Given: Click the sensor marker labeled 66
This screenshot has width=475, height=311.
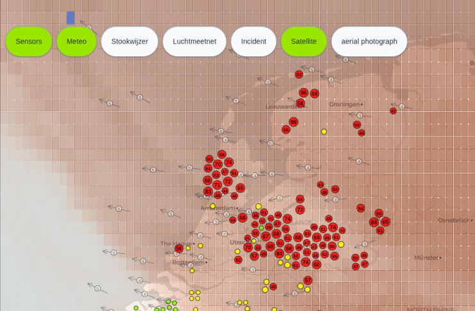Looking at the screenshot, I should coord(289,249).
